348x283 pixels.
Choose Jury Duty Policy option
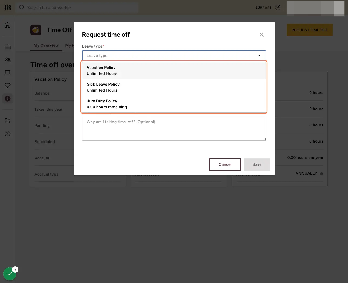pyautogui.click(x=174, y=104)
